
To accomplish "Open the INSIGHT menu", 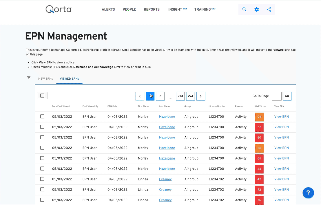I will [175, 9].
